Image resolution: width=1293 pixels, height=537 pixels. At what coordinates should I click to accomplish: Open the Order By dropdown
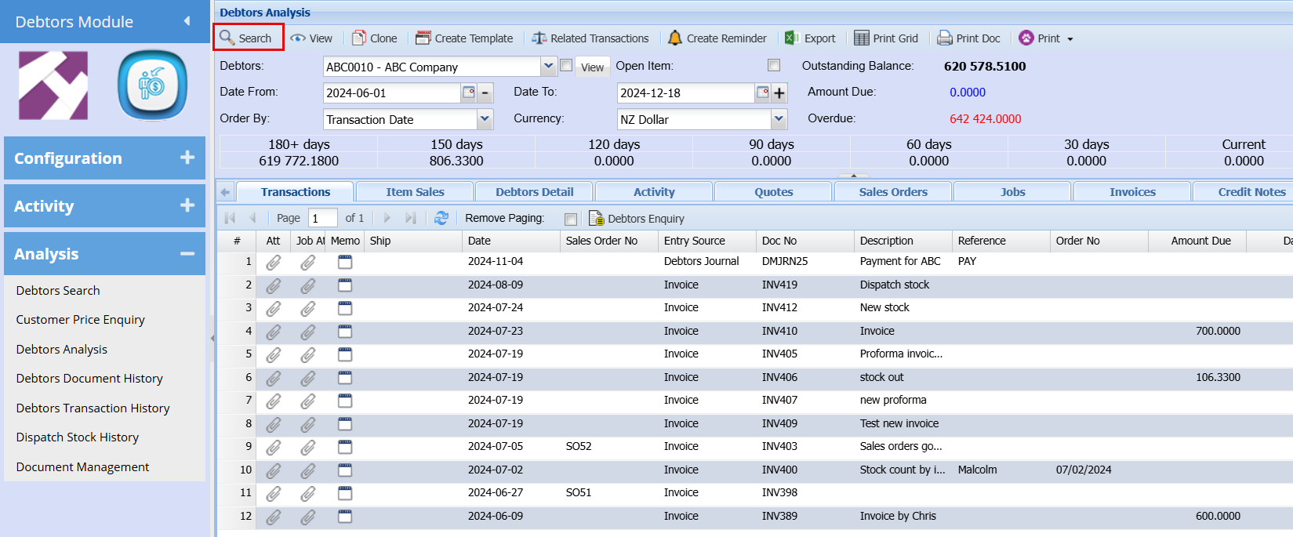pos(485,119)
